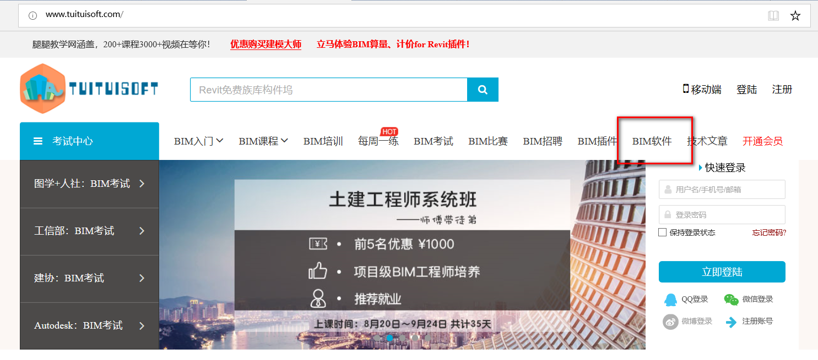818x360 pixels.
Task: Click the Tuituisoft logo
Action: tap(89, 88)
